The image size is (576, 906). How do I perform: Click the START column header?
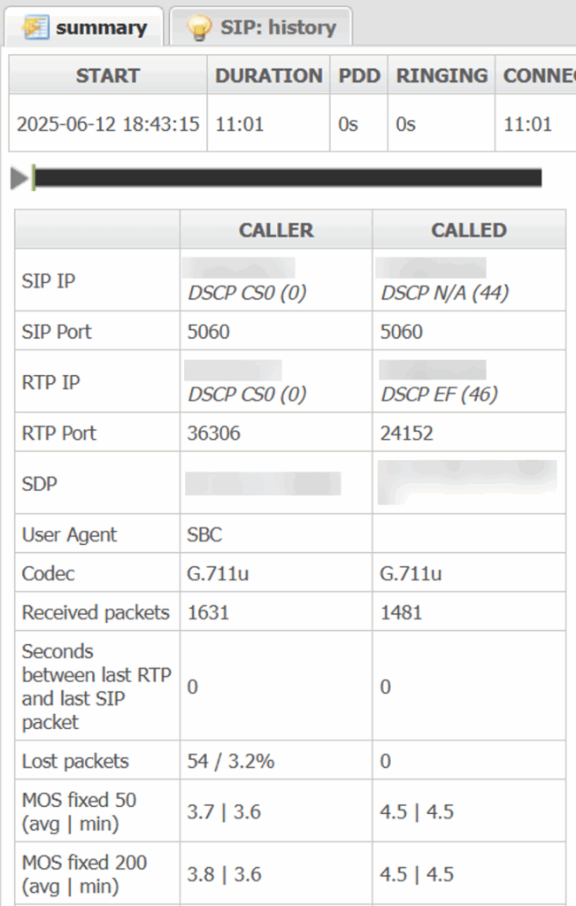(x=108, y=76)
